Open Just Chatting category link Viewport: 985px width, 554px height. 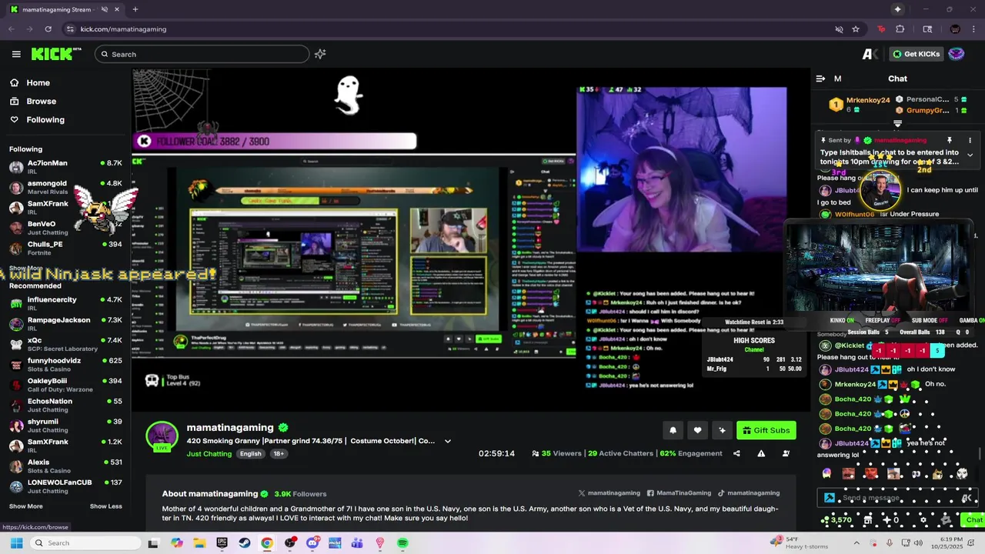coord(209,454)
